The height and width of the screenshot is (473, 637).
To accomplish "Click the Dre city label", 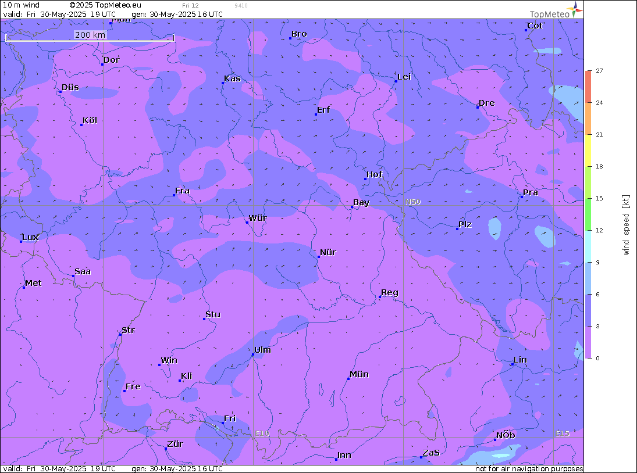I will pos(487,103).
